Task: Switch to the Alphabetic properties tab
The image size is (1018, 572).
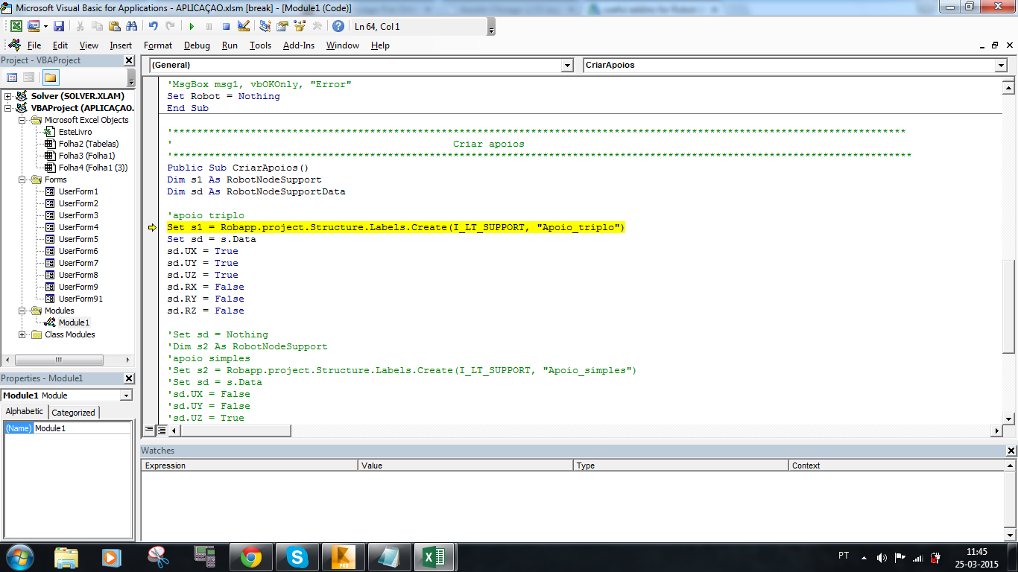Action: [x=25, y=411]
